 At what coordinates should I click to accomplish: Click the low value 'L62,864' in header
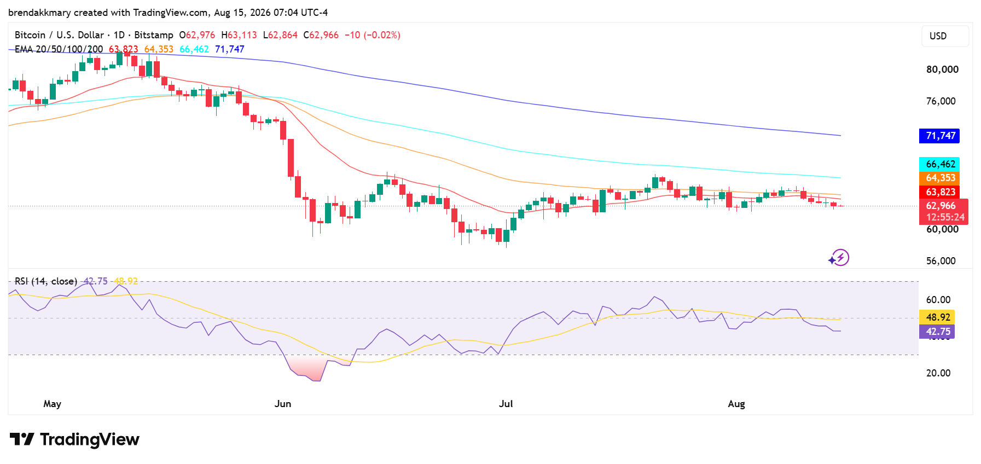(280, 35)
